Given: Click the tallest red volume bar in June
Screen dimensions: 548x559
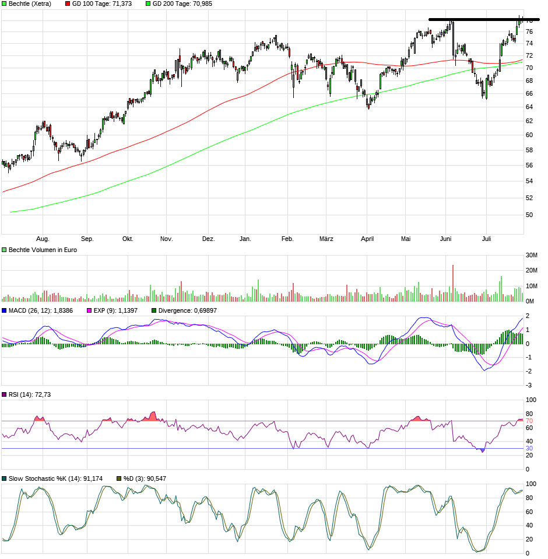Looking at the screenshot, I should coord(452,283).
